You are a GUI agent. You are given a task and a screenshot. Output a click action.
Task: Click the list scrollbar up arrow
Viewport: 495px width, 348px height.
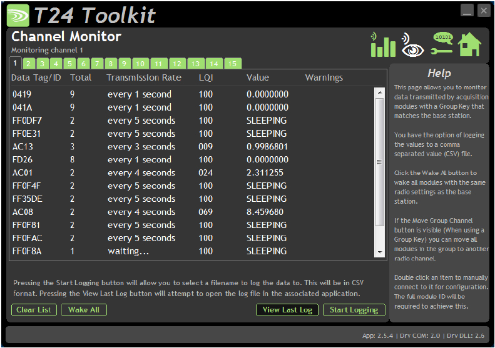coord(379,92)
